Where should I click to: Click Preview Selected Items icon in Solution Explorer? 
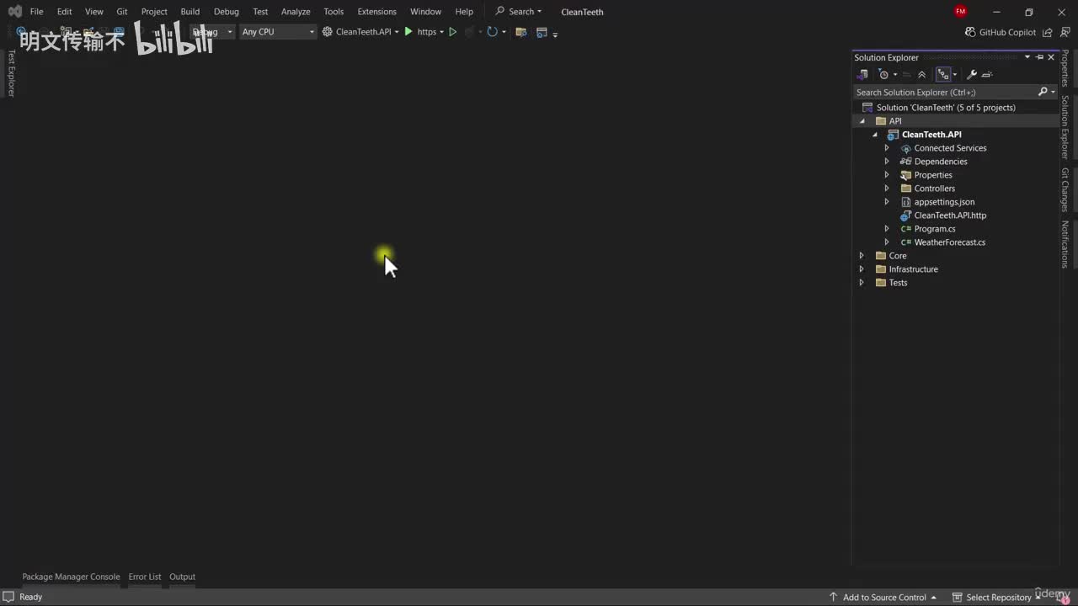987,75
